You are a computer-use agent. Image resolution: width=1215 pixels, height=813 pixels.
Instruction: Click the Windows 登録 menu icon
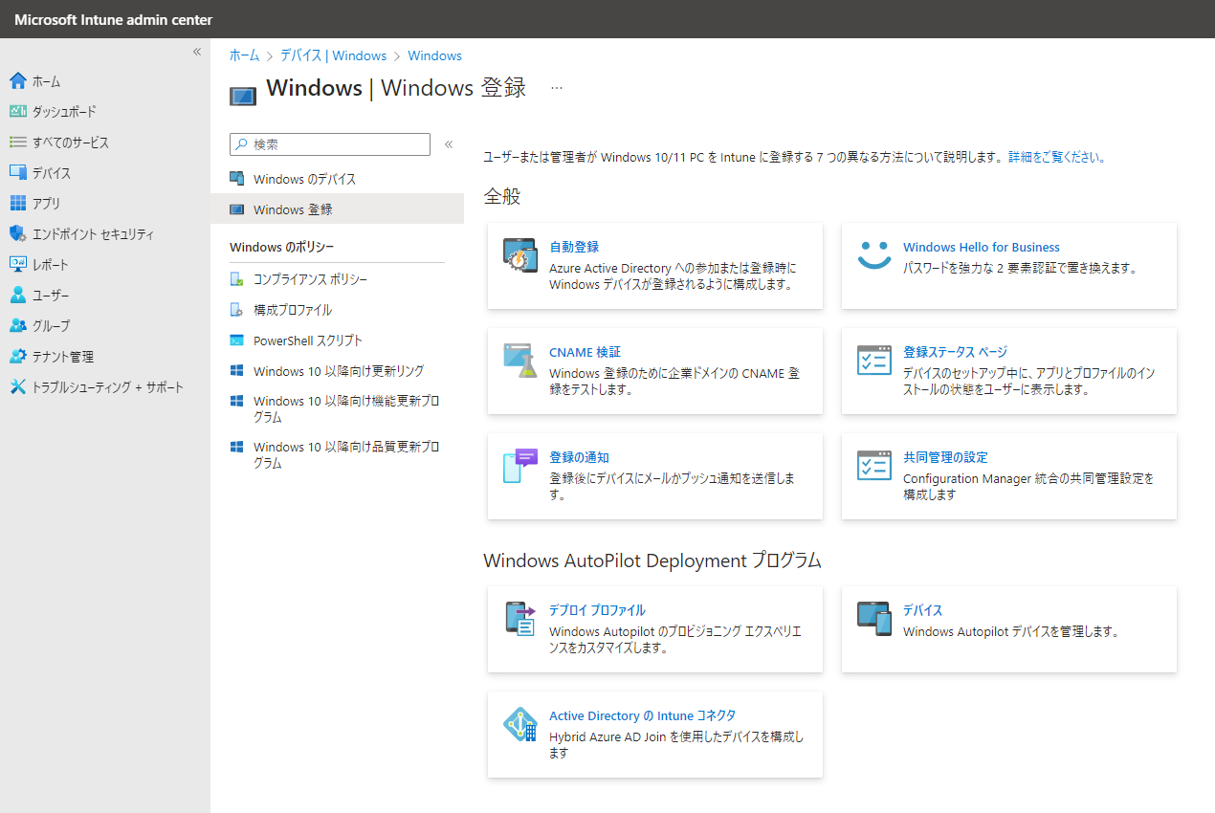pyautogui.click(x=237, y=209)
